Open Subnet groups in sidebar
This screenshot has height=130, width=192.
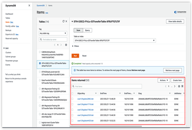pos(10,57)
